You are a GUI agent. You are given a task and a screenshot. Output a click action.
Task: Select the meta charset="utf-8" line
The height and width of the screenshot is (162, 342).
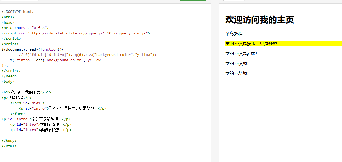click(25, 28)
